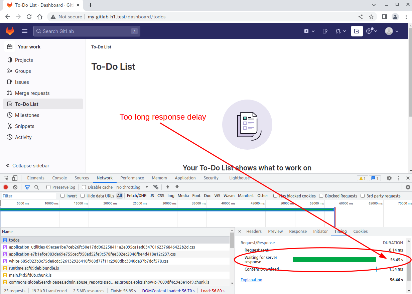Clear the network log
Screen dimensions: 412x294
(x=15, y=187)
